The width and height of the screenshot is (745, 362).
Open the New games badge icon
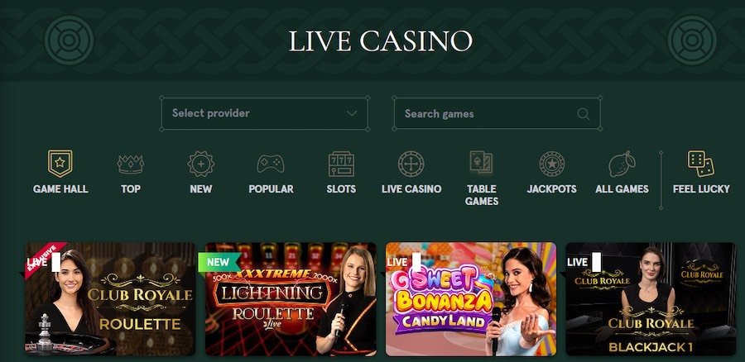tap(201, 164)
